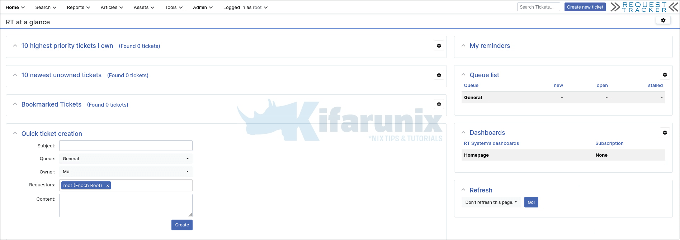The image size is (680, 240).
Task: Click the Subscription None link
Action: 601,155
